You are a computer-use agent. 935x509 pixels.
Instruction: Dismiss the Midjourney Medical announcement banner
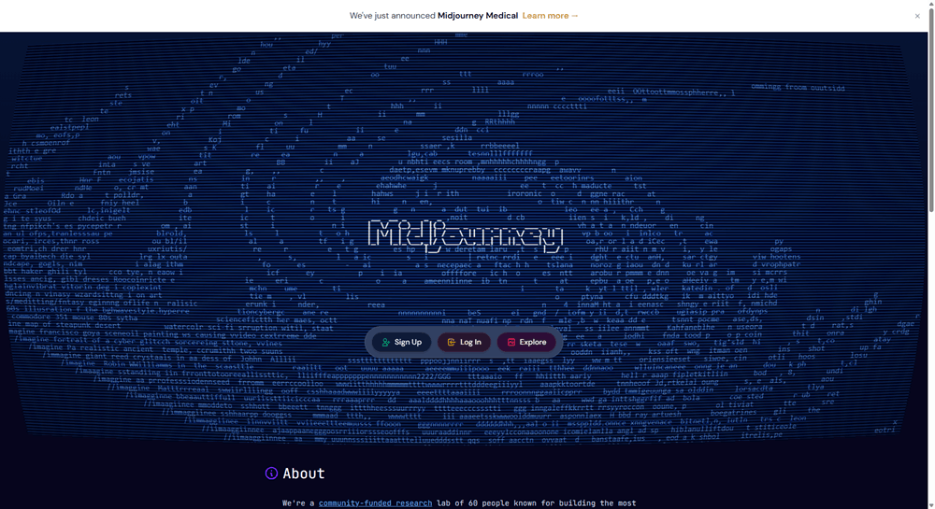coord(917,16)
